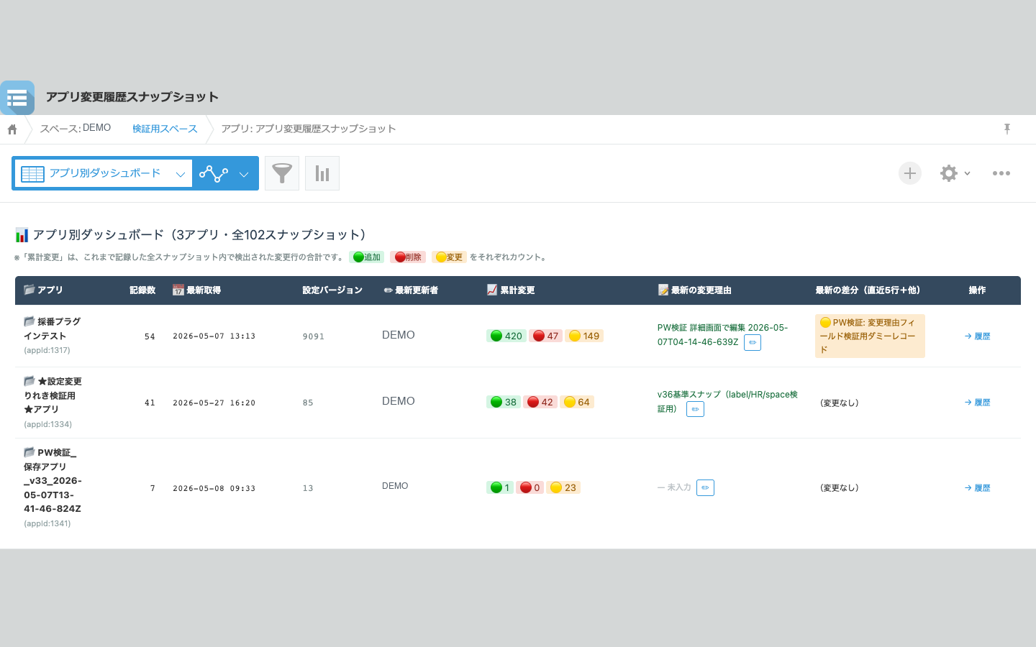Click the green 38 additions badge

click(504, 402)
